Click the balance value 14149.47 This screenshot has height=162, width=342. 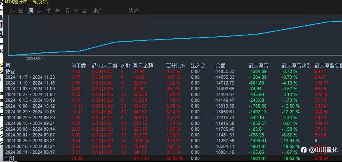coord(225,100)
